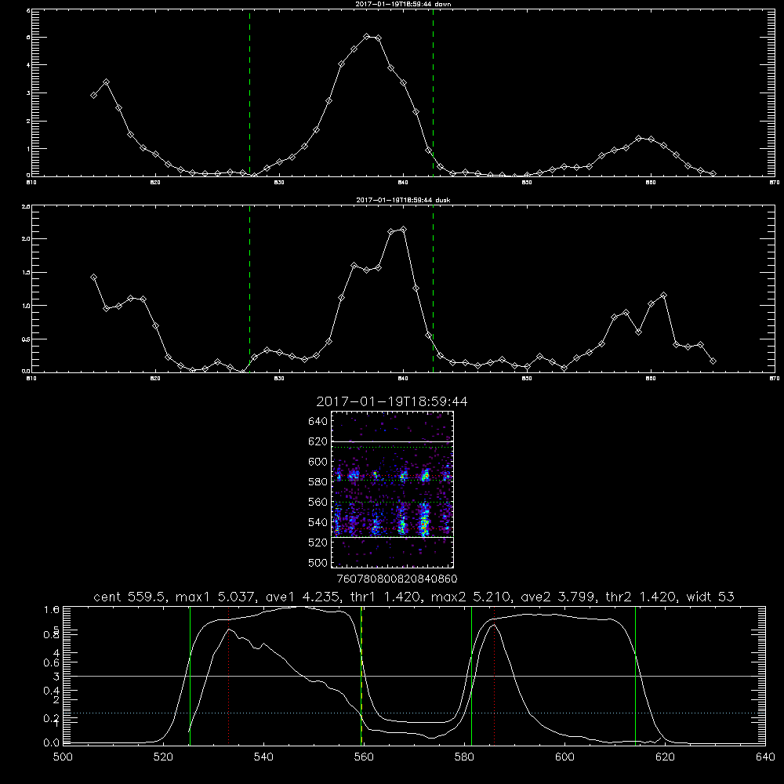The height and width of the screenshot is (784, 784).
Task: Click the '820' x-axis tick label under dusk plot
Action: coord(155,379)
